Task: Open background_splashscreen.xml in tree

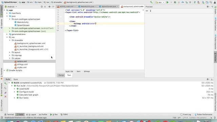Action: click(31, 43)
